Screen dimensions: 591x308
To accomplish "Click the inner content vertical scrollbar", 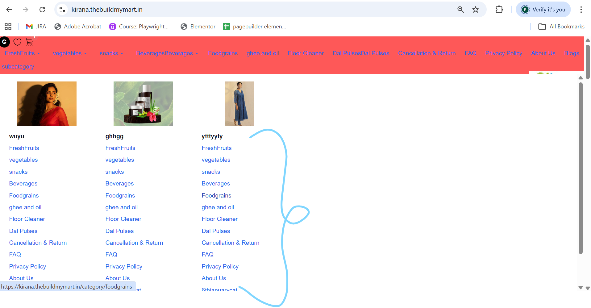I will 581,168.
